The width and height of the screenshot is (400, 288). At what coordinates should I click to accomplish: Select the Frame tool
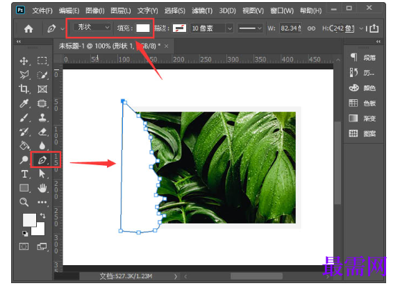pos(42,89)
